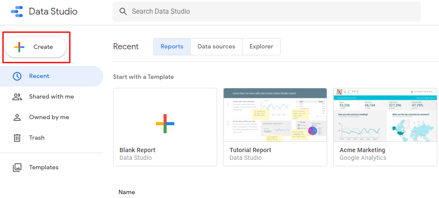The image size is (439, 198).
Task: Open the Tutorial Report template thumbnail
Action: (275, 115)
